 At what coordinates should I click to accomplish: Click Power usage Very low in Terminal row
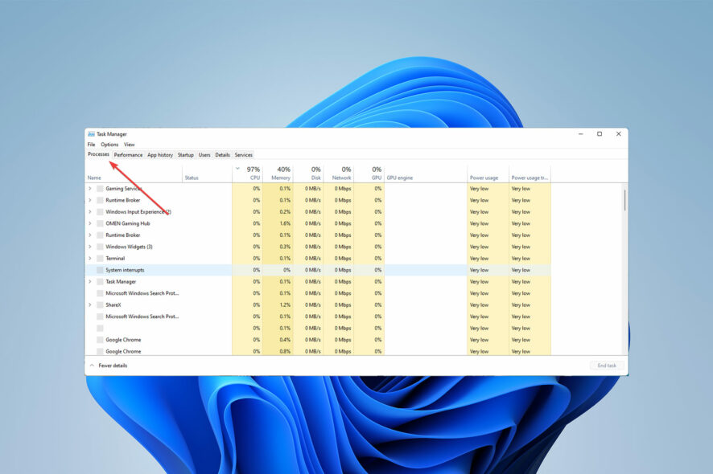(x=480, y=259)
